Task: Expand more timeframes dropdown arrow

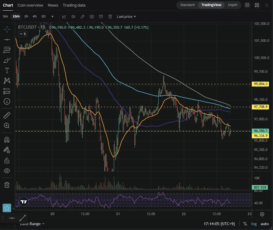Action: click(x=52, y=17)
